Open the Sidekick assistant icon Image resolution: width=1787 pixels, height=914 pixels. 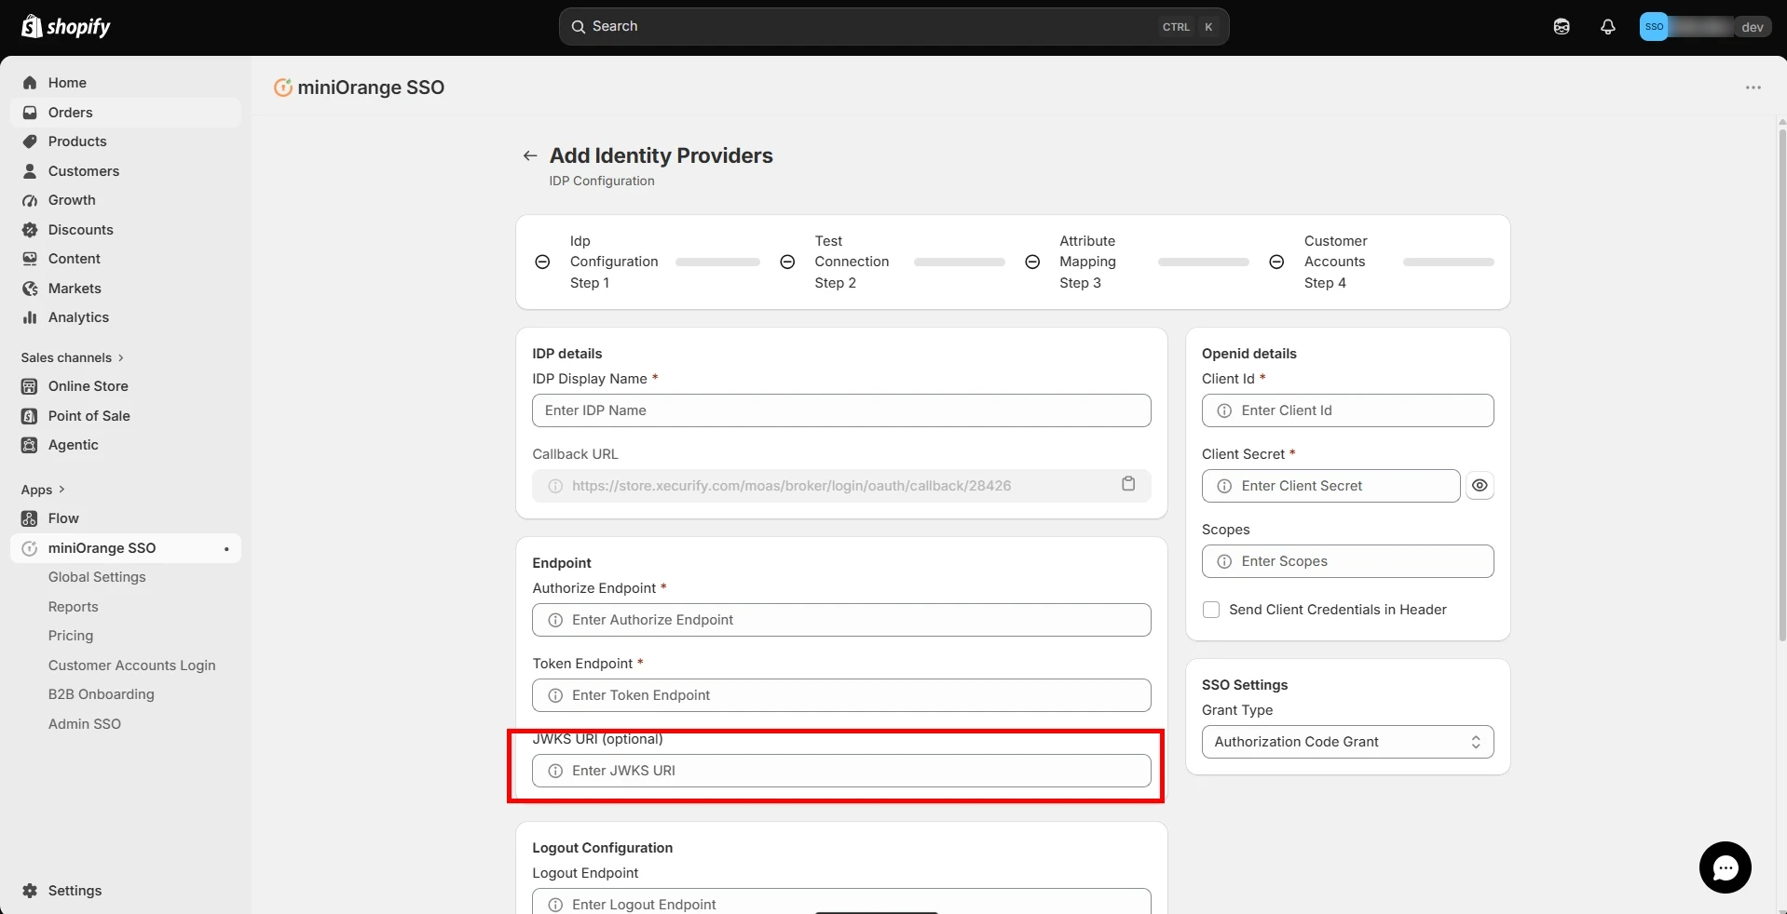coord(1562,27)
